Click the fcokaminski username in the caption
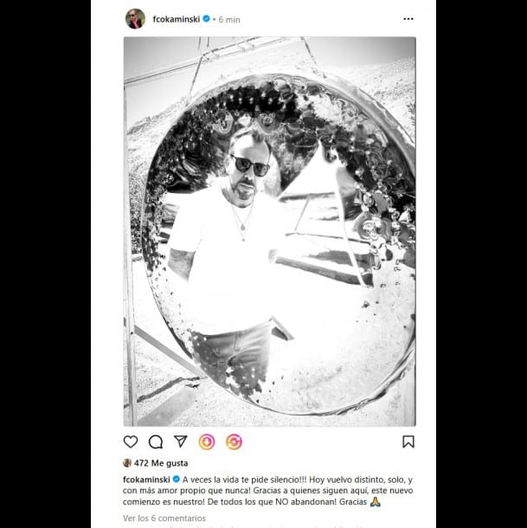 146,480
